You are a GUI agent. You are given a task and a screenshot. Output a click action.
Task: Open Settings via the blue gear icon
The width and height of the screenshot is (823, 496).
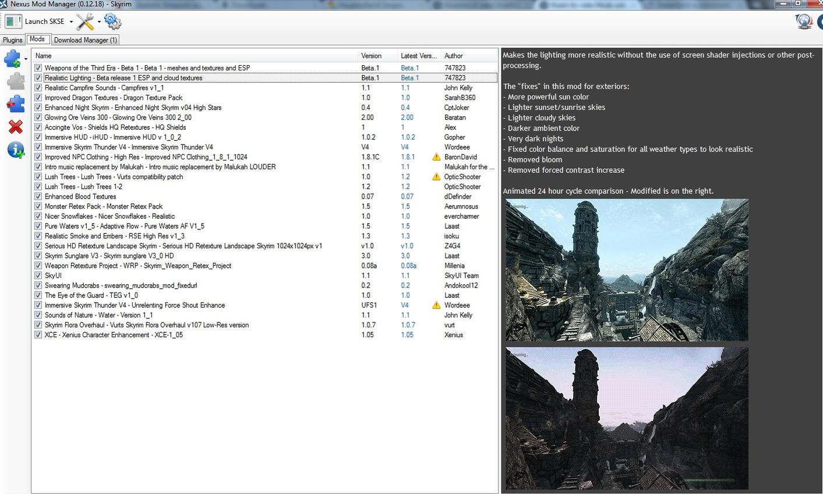click(x=112, y=22)
